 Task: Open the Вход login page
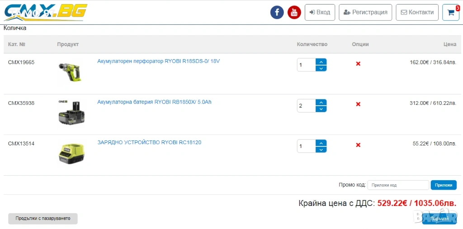point(320,12)
